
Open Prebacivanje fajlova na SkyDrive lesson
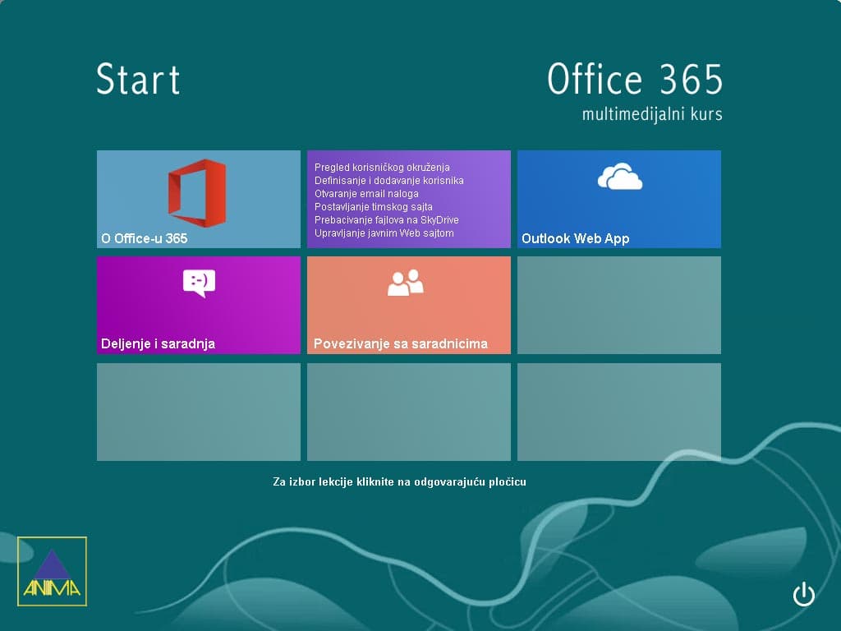coord(387,219)
